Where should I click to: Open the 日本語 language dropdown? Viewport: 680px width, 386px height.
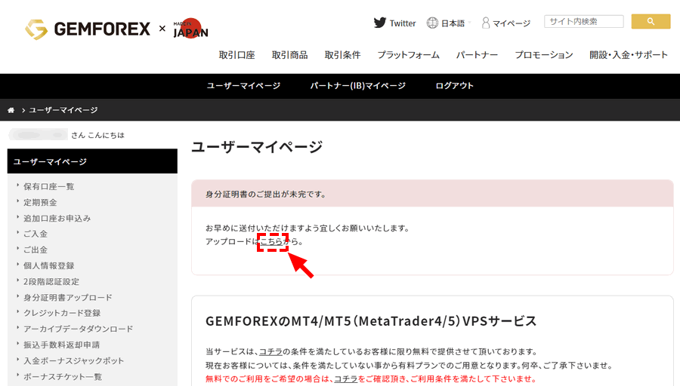[453, 23]
